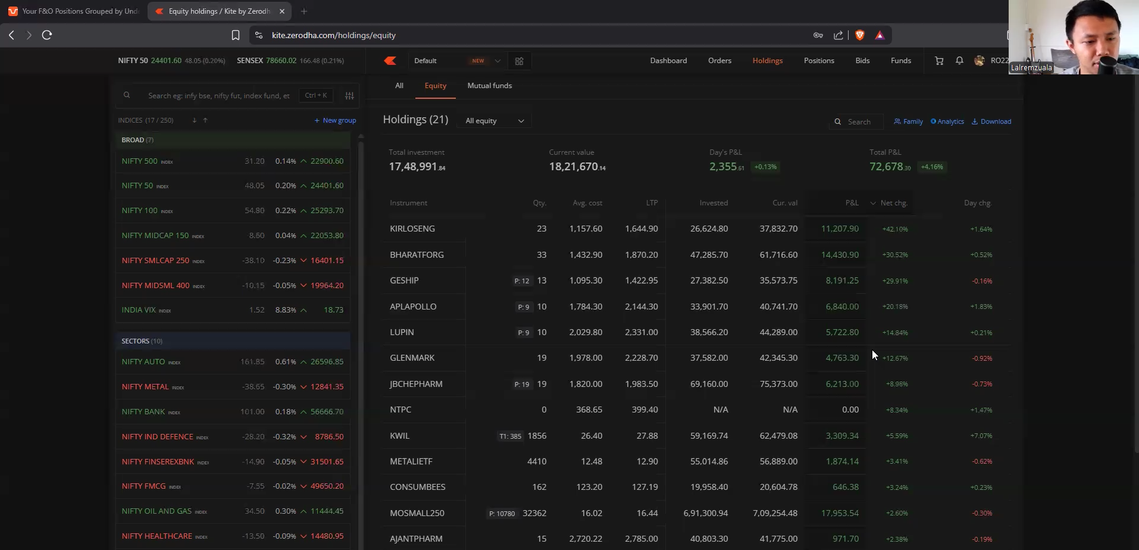Open the Bids page
The image size is (1139, 550).
862,61
